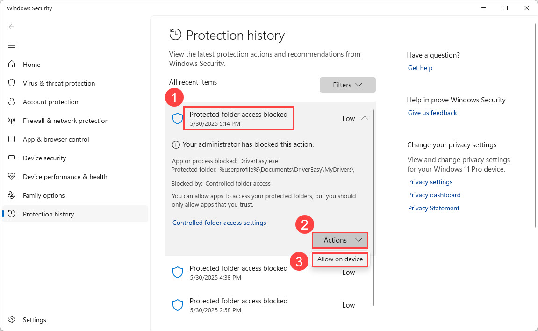
Task: Toggle the hamburger navigation menu
Action: [12, 45]
